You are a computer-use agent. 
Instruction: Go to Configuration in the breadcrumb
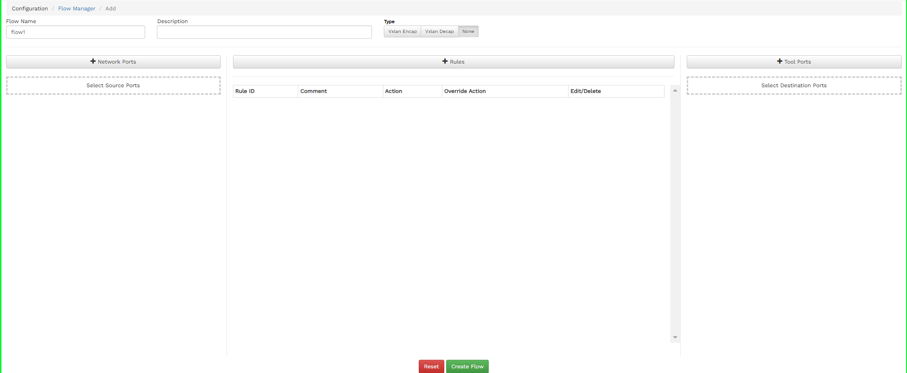30,8
